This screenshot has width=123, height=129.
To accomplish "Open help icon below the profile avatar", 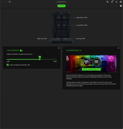I will [x=121, y=6].
